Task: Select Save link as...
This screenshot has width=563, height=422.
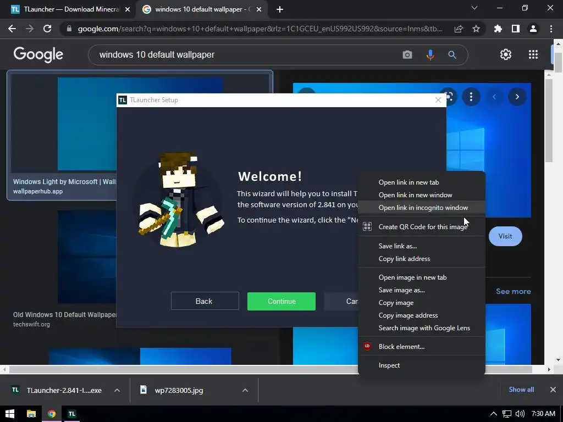Action: pyautogui.click(x=422, y=246)
